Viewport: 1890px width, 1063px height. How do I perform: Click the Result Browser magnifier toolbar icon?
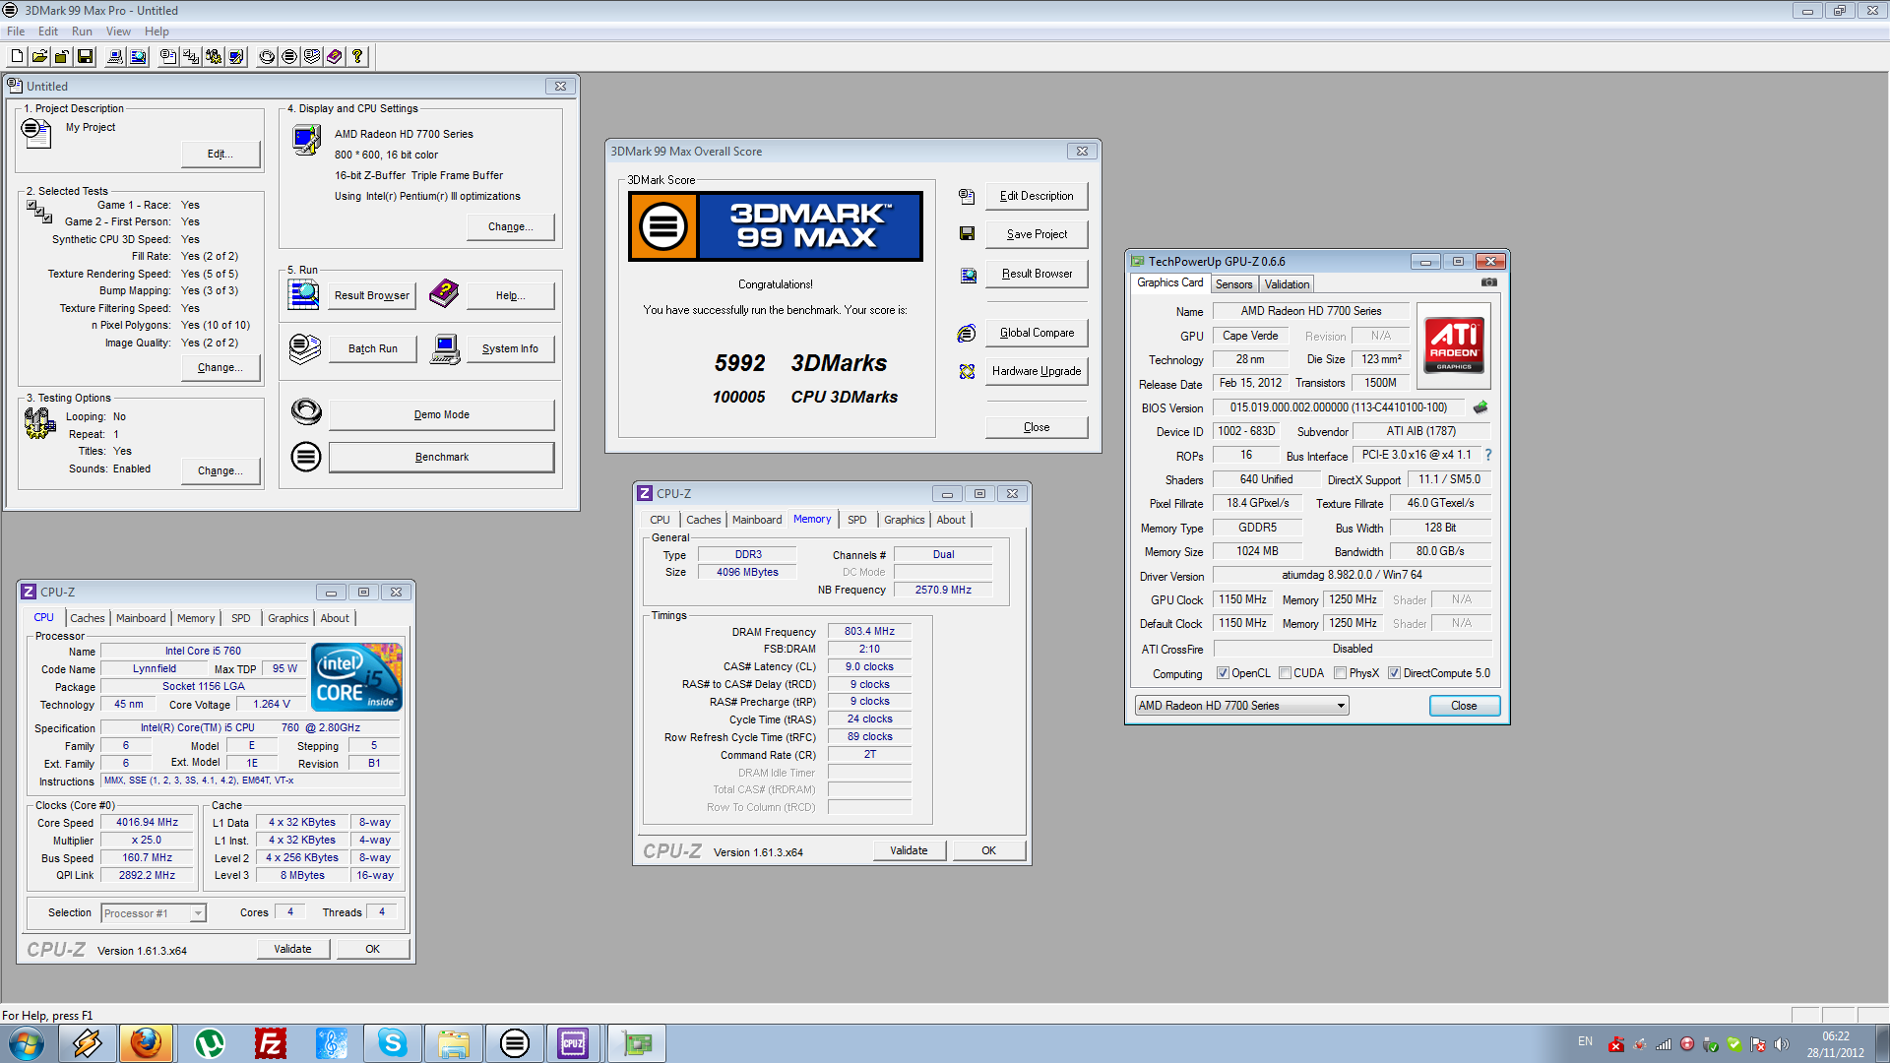pyautogui.click(x=138, y=56)
